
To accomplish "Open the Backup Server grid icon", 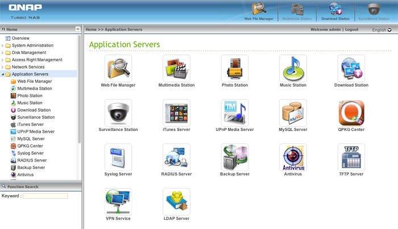I will (x=235, y=157).
